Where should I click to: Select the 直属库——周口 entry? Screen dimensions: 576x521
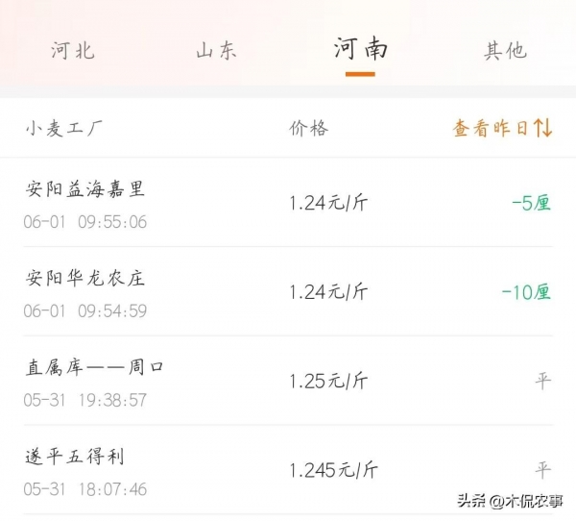(x=95, y=367)
